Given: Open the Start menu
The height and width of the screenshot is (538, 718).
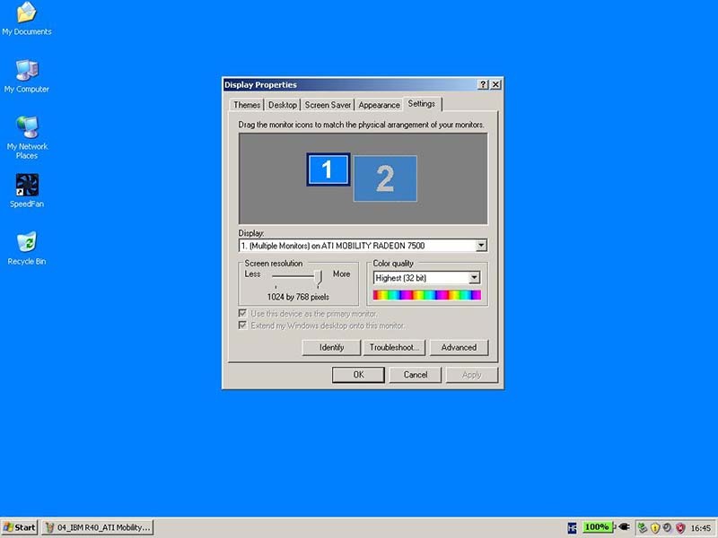Looking at the screenshot, I should [x=20, y=527].
